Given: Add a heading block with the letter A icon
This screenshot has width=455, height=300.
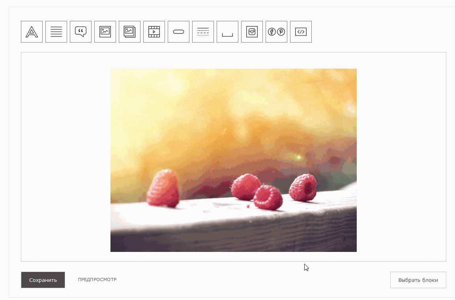Looking at the screenshot, I should pos(32,32).
